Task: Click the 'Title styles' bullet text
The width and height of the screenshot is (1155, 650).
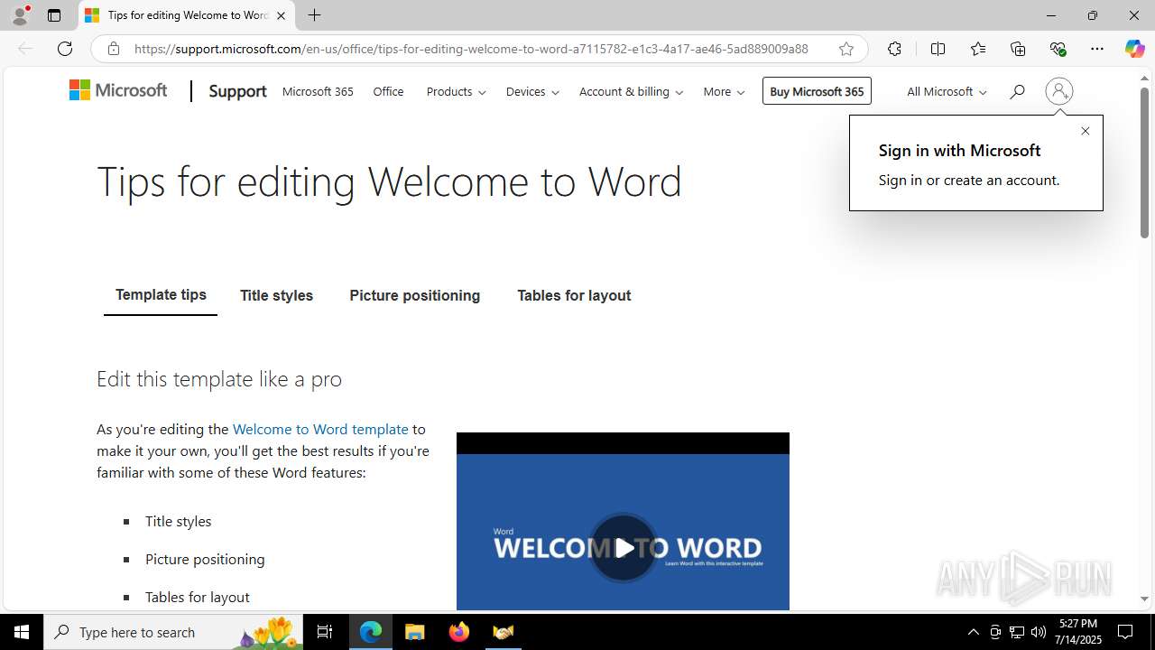Action: click(x=178, y=521)
